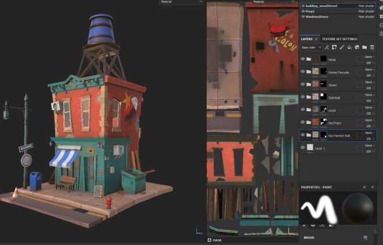Screen dimensions: 383x245
Task: Select the Layers tab
Action: click(307, 39)
